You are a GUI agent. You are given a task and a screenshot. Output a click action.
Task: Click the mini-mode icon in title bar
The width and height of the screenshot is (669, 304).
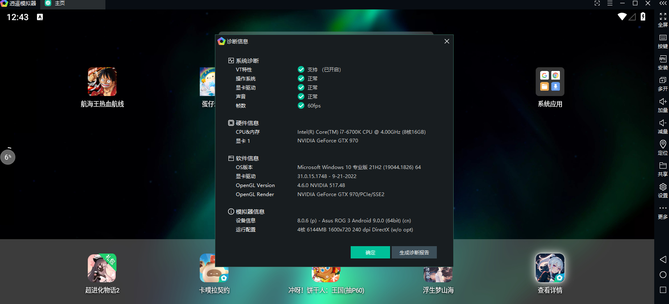coord(597,3)
